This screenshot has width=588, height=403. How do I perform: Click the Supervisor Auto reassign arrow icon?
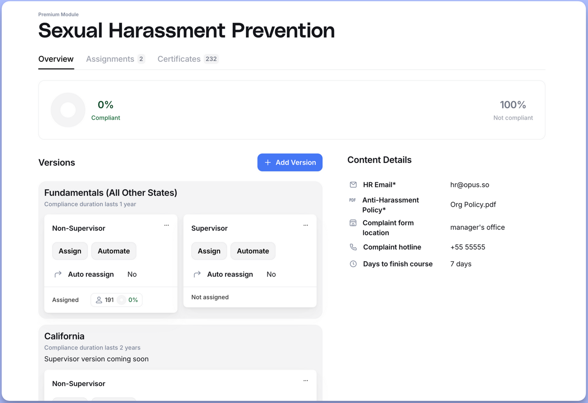[197, 274]
